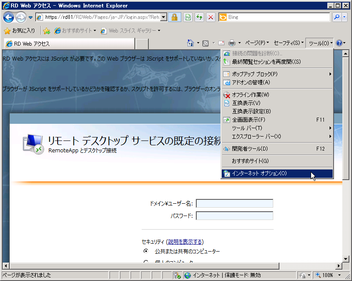Image resolution: width=352 pixels, height=281 pixels.
Task: Click the horizontal scrollbar left arrow
Action: [x=6, y=266]
